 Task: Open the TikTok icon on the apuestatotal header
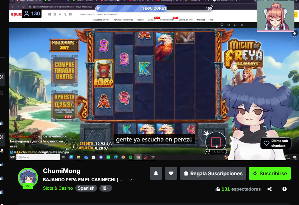point(60,14)
